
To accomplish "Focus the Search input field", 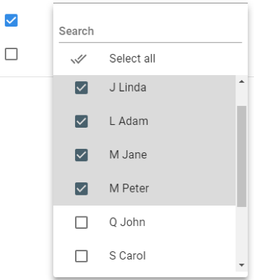I will (150, 31).
